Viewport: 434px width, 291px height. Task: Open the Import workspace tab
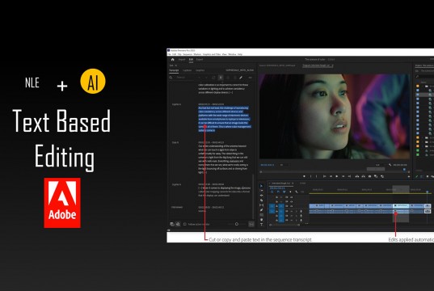pos(182,60)
